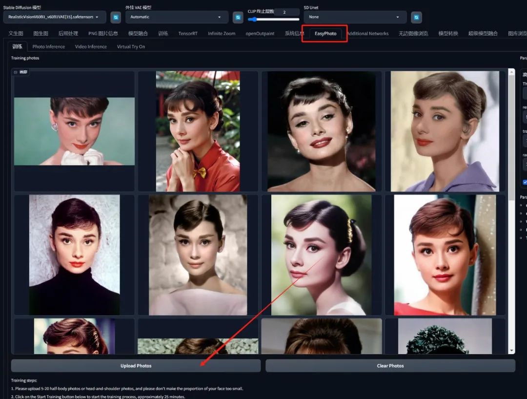Switch to the EasyPhoto tab
Viewport: 527px width, 399px height.
pos(325,33)
